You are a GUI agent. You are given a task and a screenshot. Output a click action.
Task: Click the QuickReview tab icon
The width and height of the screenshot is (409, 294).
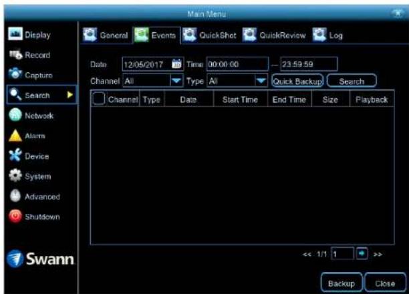click(250, 35)
